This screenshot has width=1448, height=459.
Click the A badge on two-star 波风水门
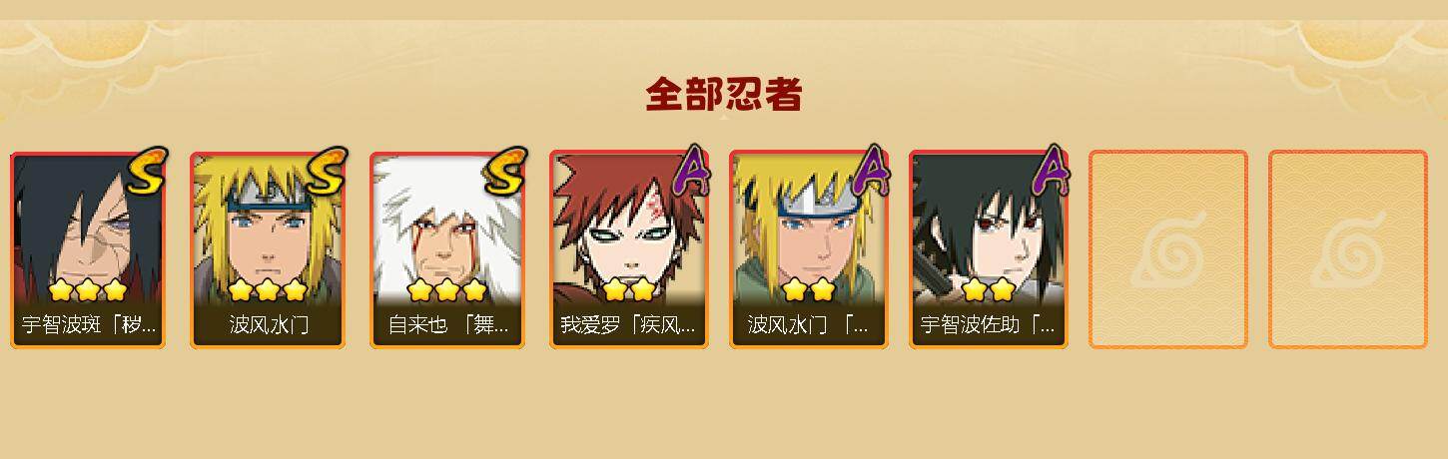point(869,171)
